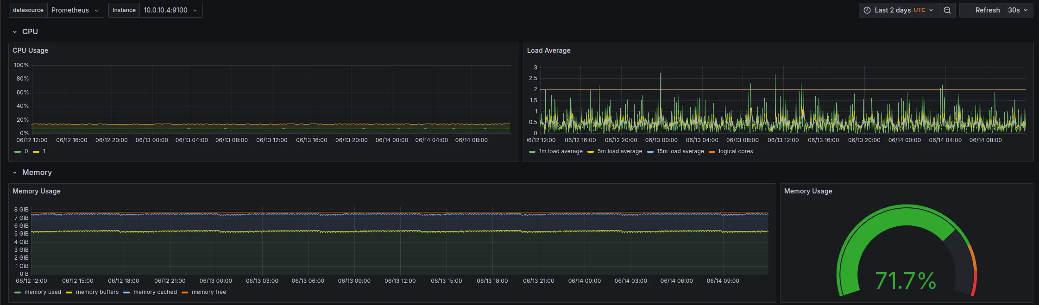
Task: Click the memory cached legend color swatch
Action: [x=126, y=293]
